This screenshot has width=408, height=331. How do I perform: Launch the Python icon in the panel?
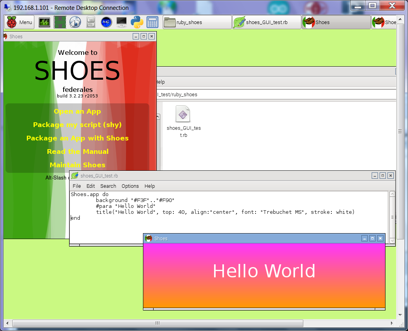(x=137, y=22)
